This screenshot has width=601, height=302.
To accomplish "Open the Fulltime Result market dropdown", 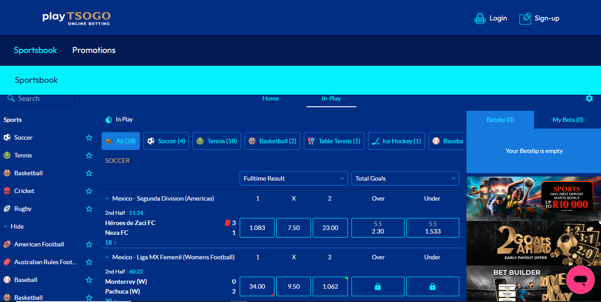I will pyautogui.click(x=294, y=178).
